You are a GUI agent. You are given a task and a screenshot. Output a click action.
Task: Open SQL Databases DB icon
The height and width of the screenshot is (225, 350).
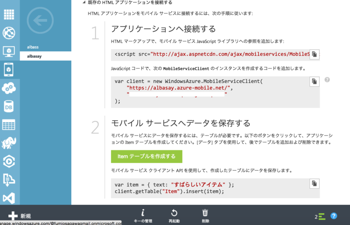[x=9, y=106]
